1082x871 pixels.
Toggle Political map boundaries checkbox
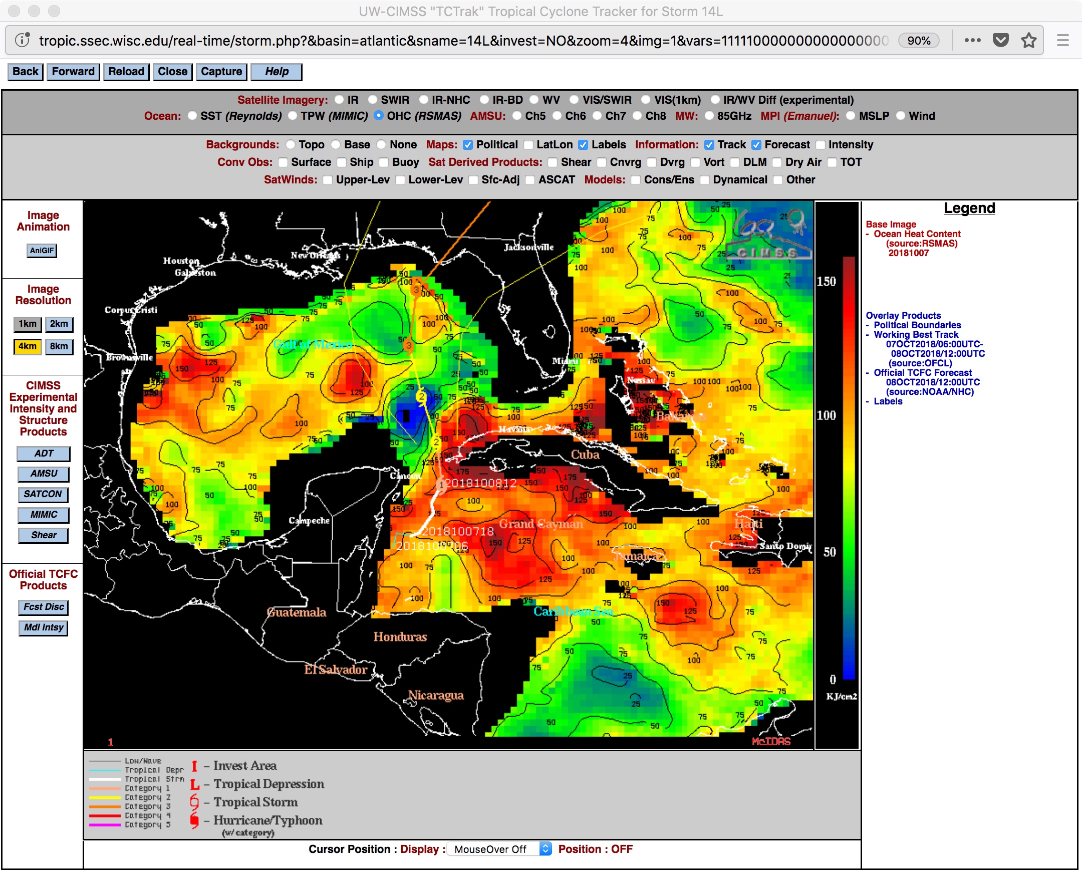pos(468,144)
